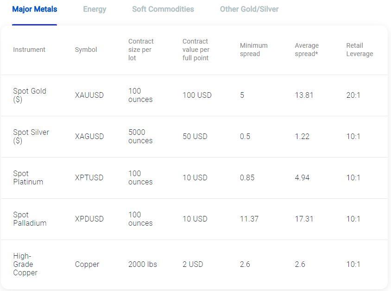Click the Symbol column header
The width and height of the screenshot is (391, 291).
pyautogui.click(x=86, y=50)
